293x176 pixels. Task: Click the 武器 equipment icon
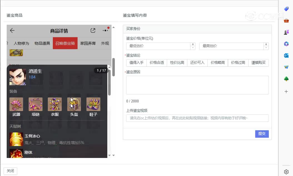point(16,104)
